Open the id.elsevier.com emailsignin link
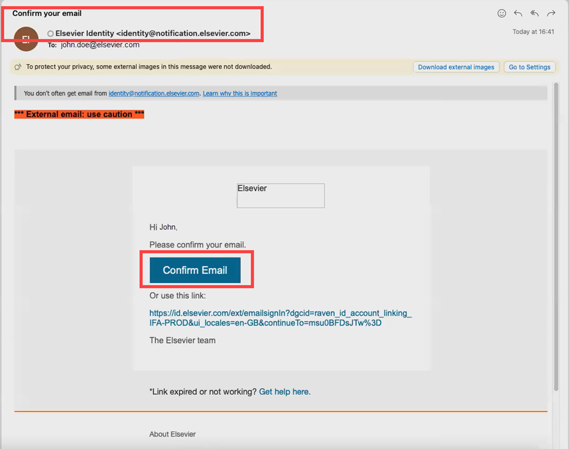This screenshot has height=449, width=569. pyautogui.click(x=280, y=318)
